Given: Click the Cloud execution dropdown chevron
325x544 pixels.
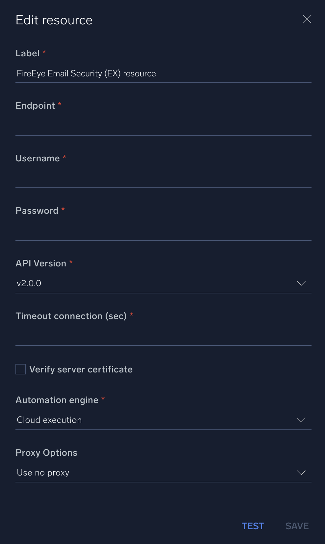Looking at the screenshot, I should (301, 420).
